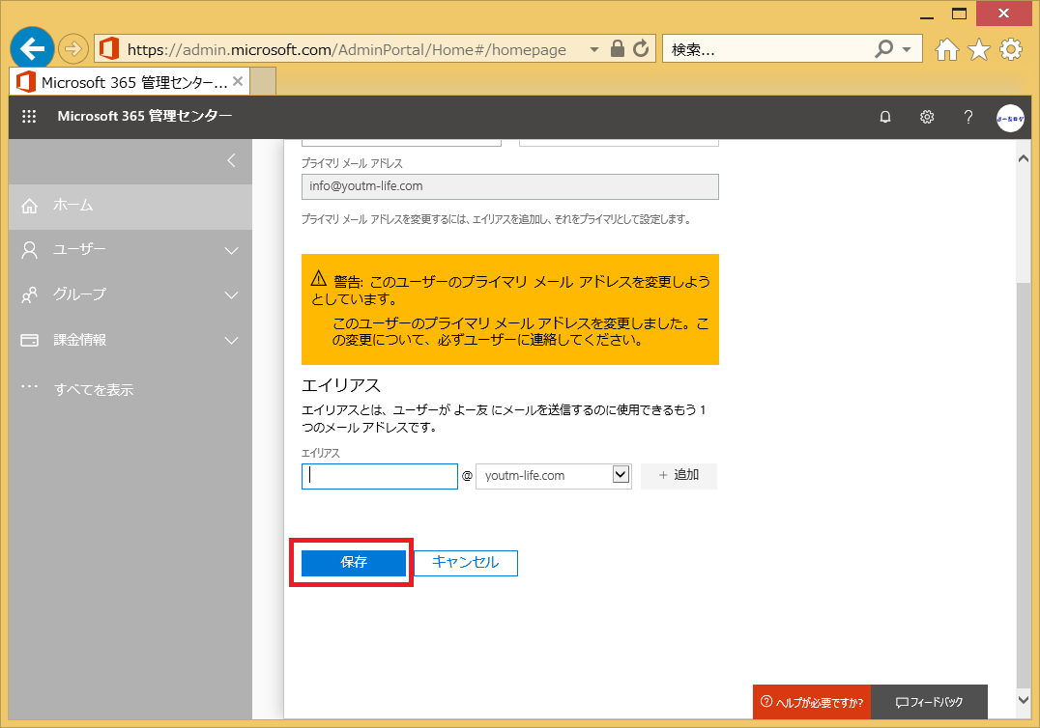The height and width of the screenshot is (728, 1040).
Task: Close the Microsoft 365 管理センター tab
Action: point(238,81)
